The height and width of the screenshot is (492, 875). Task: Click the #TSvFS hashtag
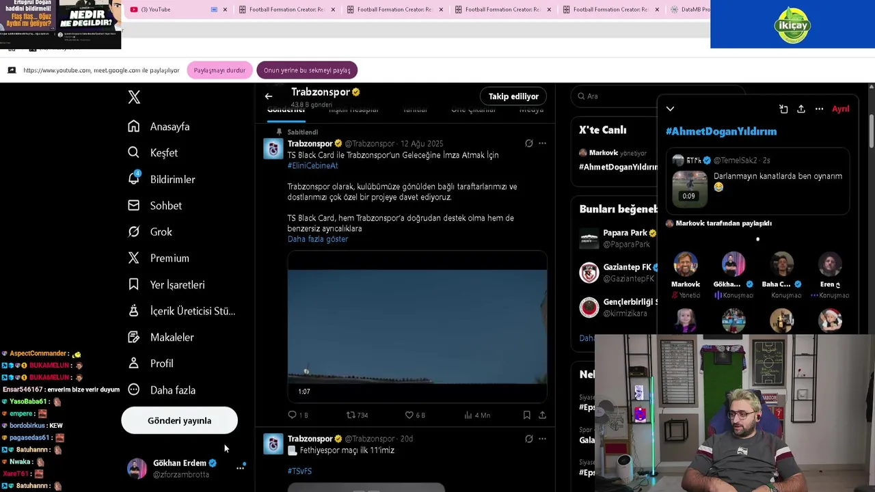(299, 471)
